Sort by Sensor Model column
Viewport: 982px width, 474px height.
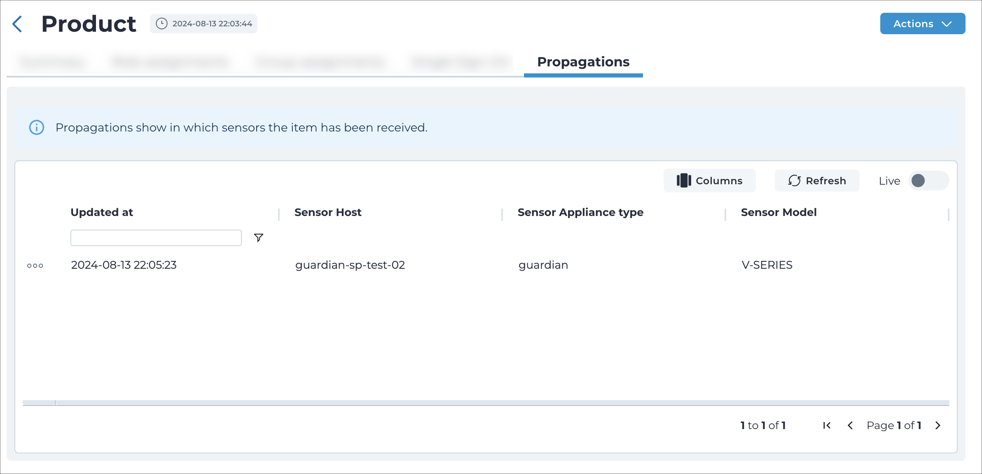coord(779,212)
